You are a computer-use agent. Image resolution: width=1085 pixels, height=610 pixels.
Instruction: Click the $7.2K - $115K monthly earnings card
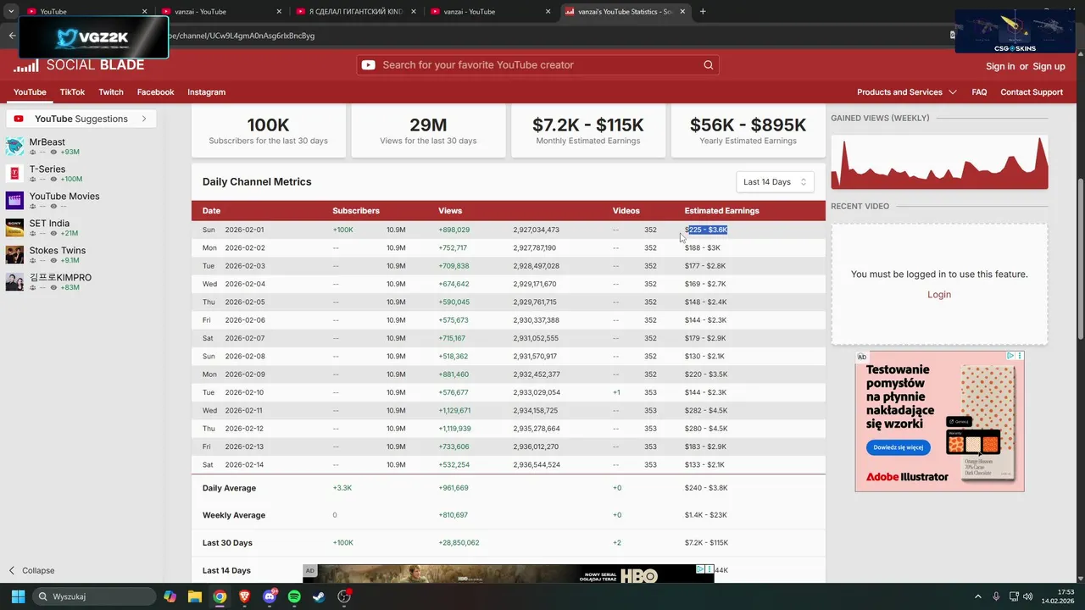[x=588, y=130]
